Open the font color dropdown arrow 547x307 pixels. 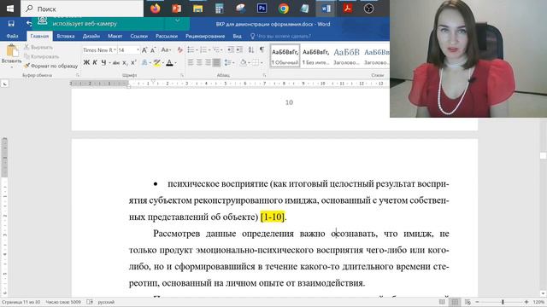click(x=175, y=63)
